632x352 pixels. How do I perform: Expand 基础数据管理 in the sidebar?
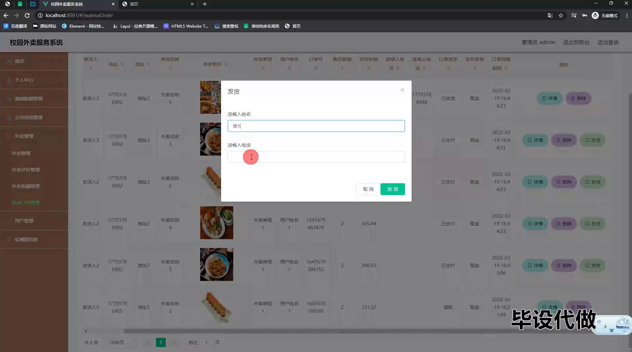click(29, 99)
